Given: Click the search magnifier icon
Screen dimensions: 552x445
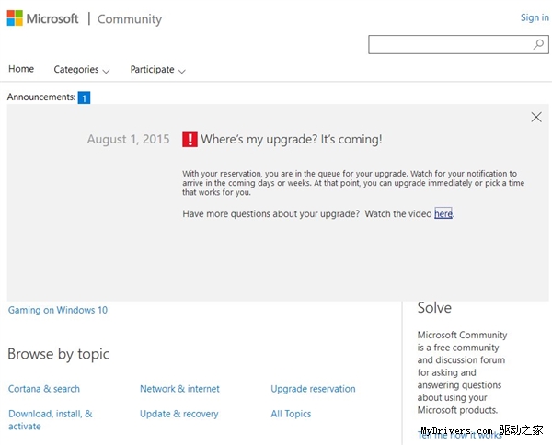Looking at the screenshot, I should pos(538,44).
